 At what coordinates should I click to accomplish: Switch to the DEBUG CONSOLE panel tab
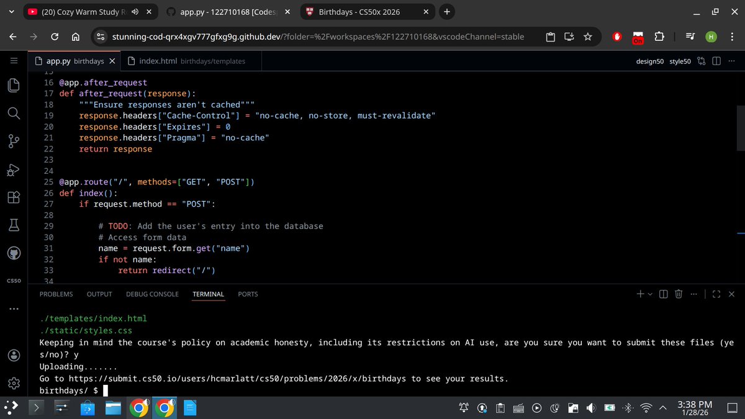(x=152, y=294)
